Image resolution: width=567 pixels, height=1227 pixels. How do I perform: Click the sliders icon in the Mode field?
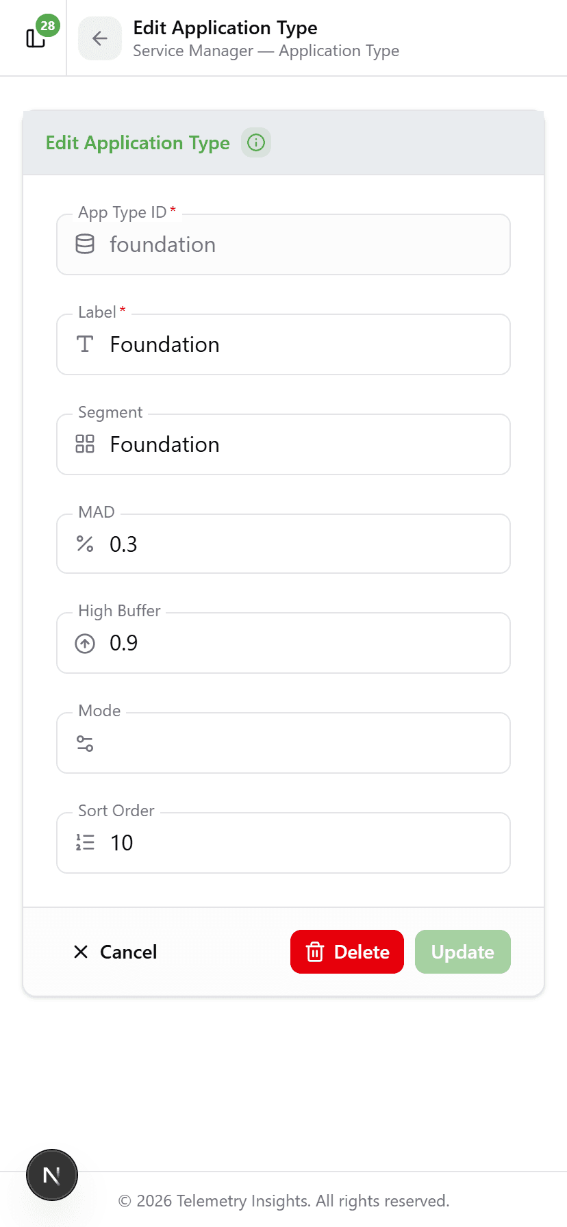pyautogui.click(x=84, y=743)
